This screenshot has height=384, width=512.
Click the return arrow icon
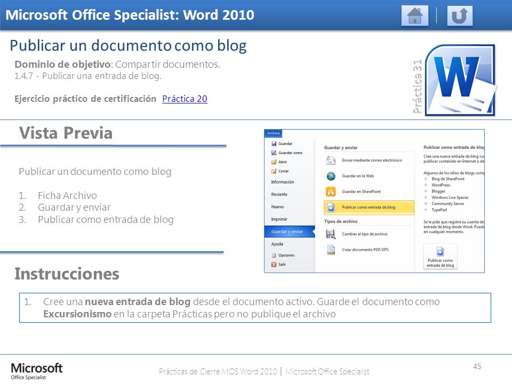459,15
